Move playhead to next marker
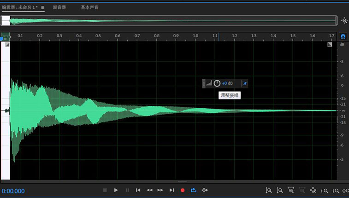The height and width of the screenshot is (198, 349). [x=172, y=190]
